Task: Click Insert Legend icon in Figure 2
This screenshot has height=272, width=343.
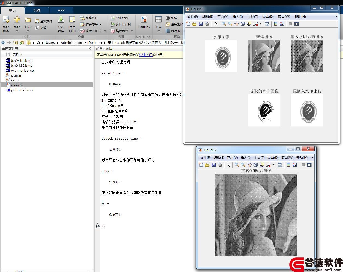Action: pos(295,165)
